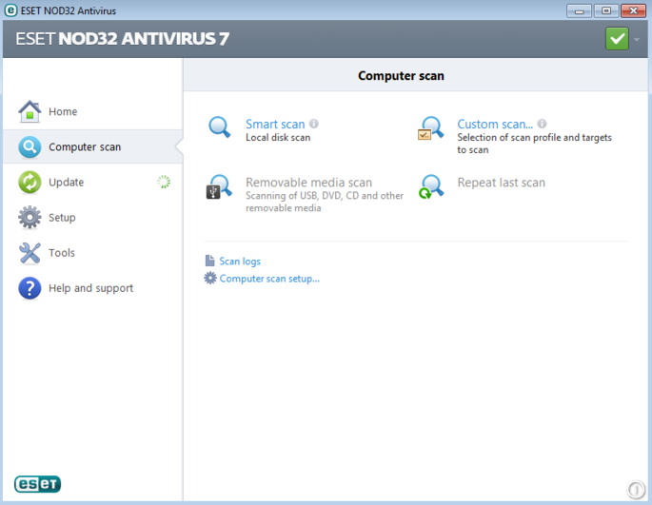Open the Custom scan... title link
652x505 pixels.
494,125
